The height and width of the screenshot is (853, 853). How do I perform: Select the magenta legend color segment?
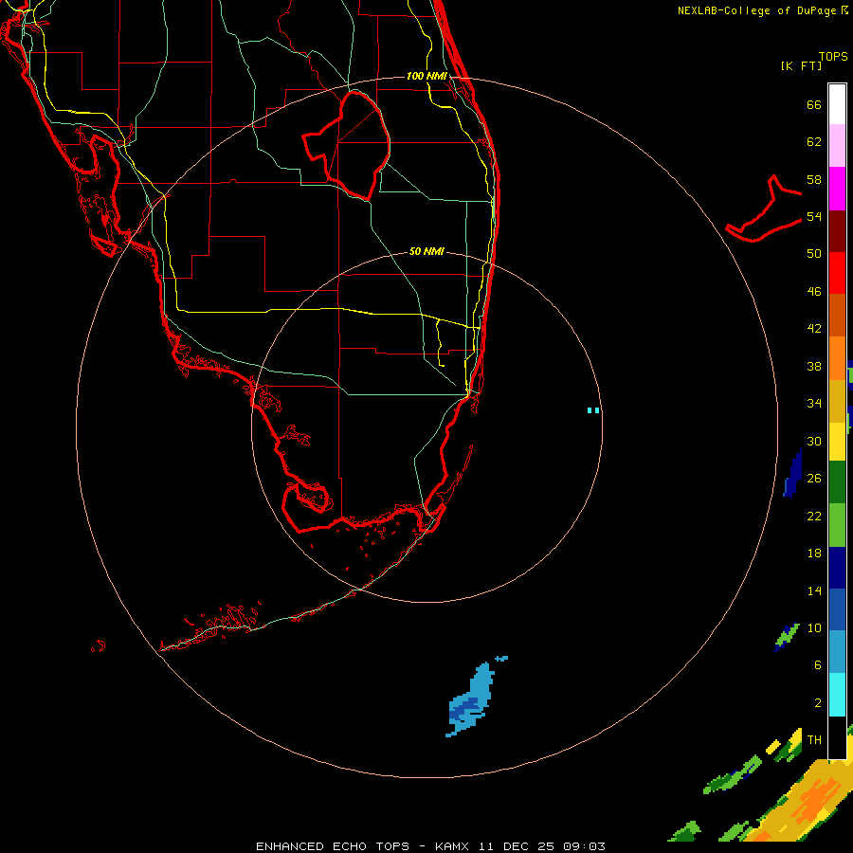pos(837,189)
